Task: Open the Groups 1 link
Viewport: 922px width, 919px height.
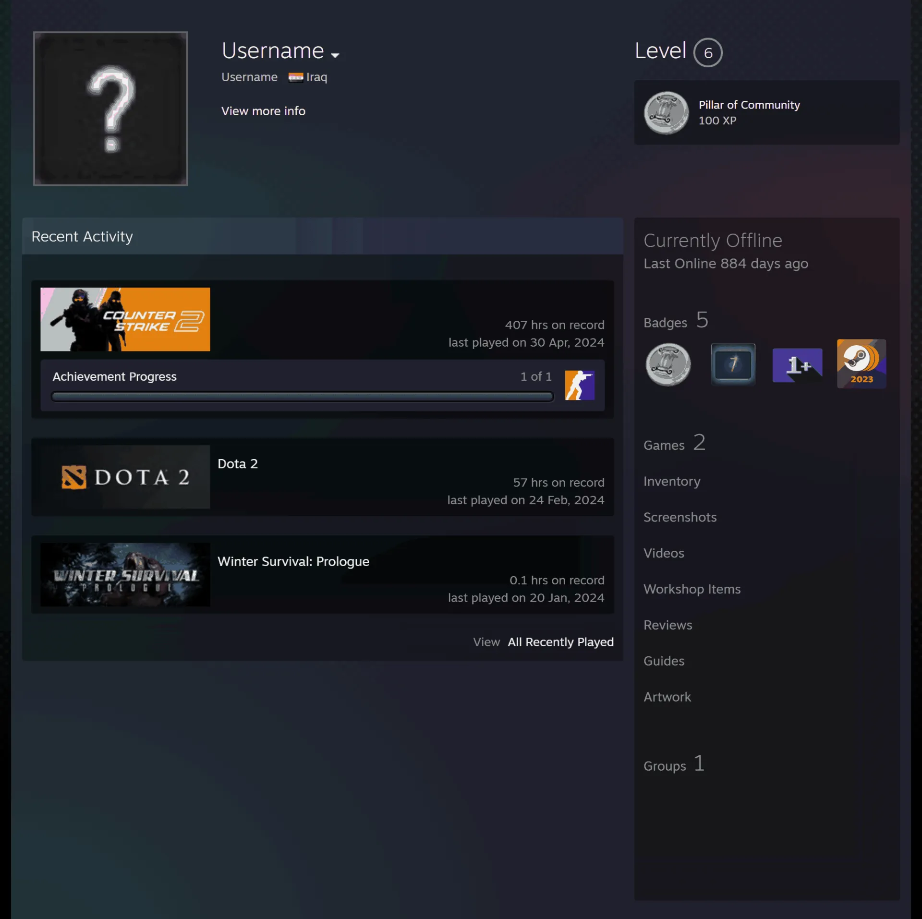Action: point(674,764)
